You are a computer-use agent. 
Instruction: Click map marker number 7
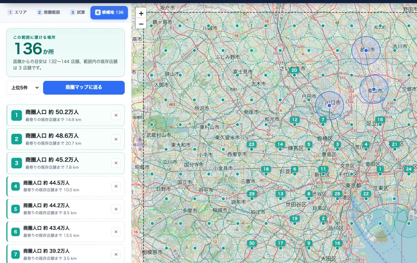[323, 119]
